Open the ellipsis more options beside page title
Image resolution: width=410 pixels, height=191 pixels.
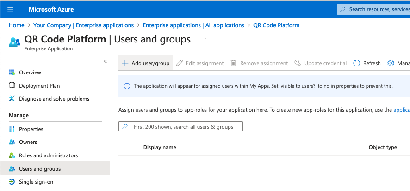(204, 39)
